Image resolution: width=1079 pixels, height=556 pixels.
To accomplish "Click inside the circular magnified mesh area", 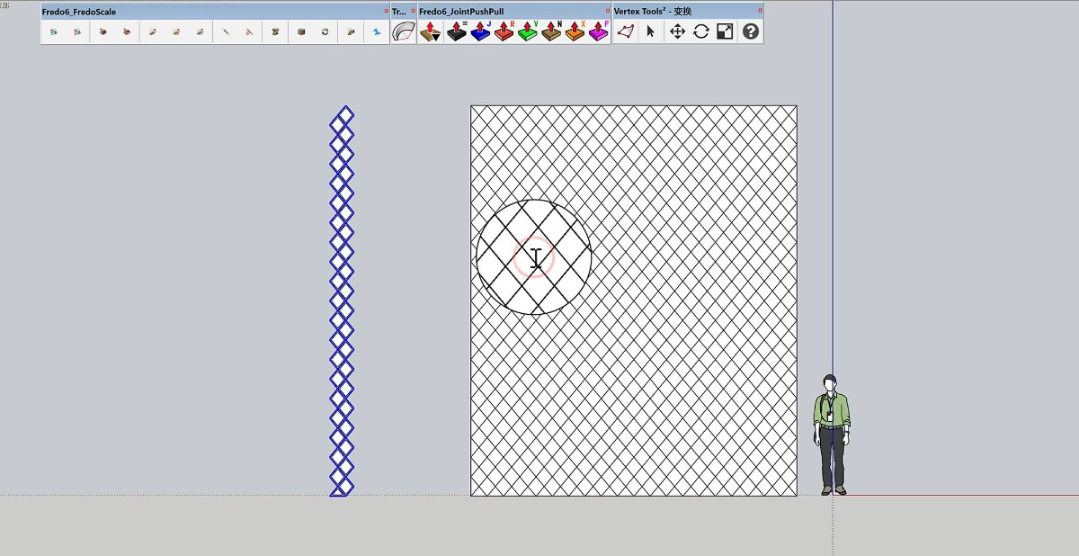I will coord(533,257).
